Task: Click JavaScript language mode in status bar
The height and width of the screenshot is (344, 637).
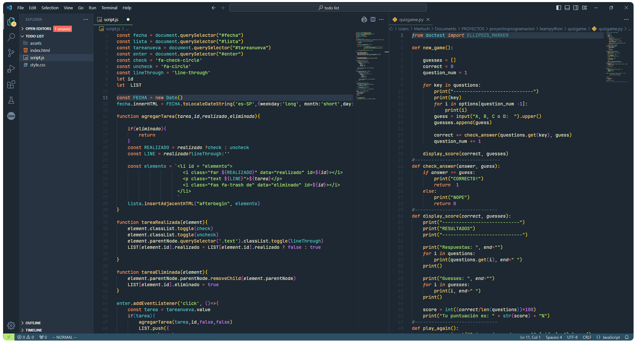Action: click(x=611, y=337)
